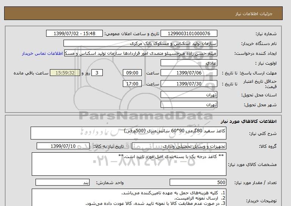Select the request creator field
The width and height of the screenshot is (291, 206).
click(x=141, y=53)
